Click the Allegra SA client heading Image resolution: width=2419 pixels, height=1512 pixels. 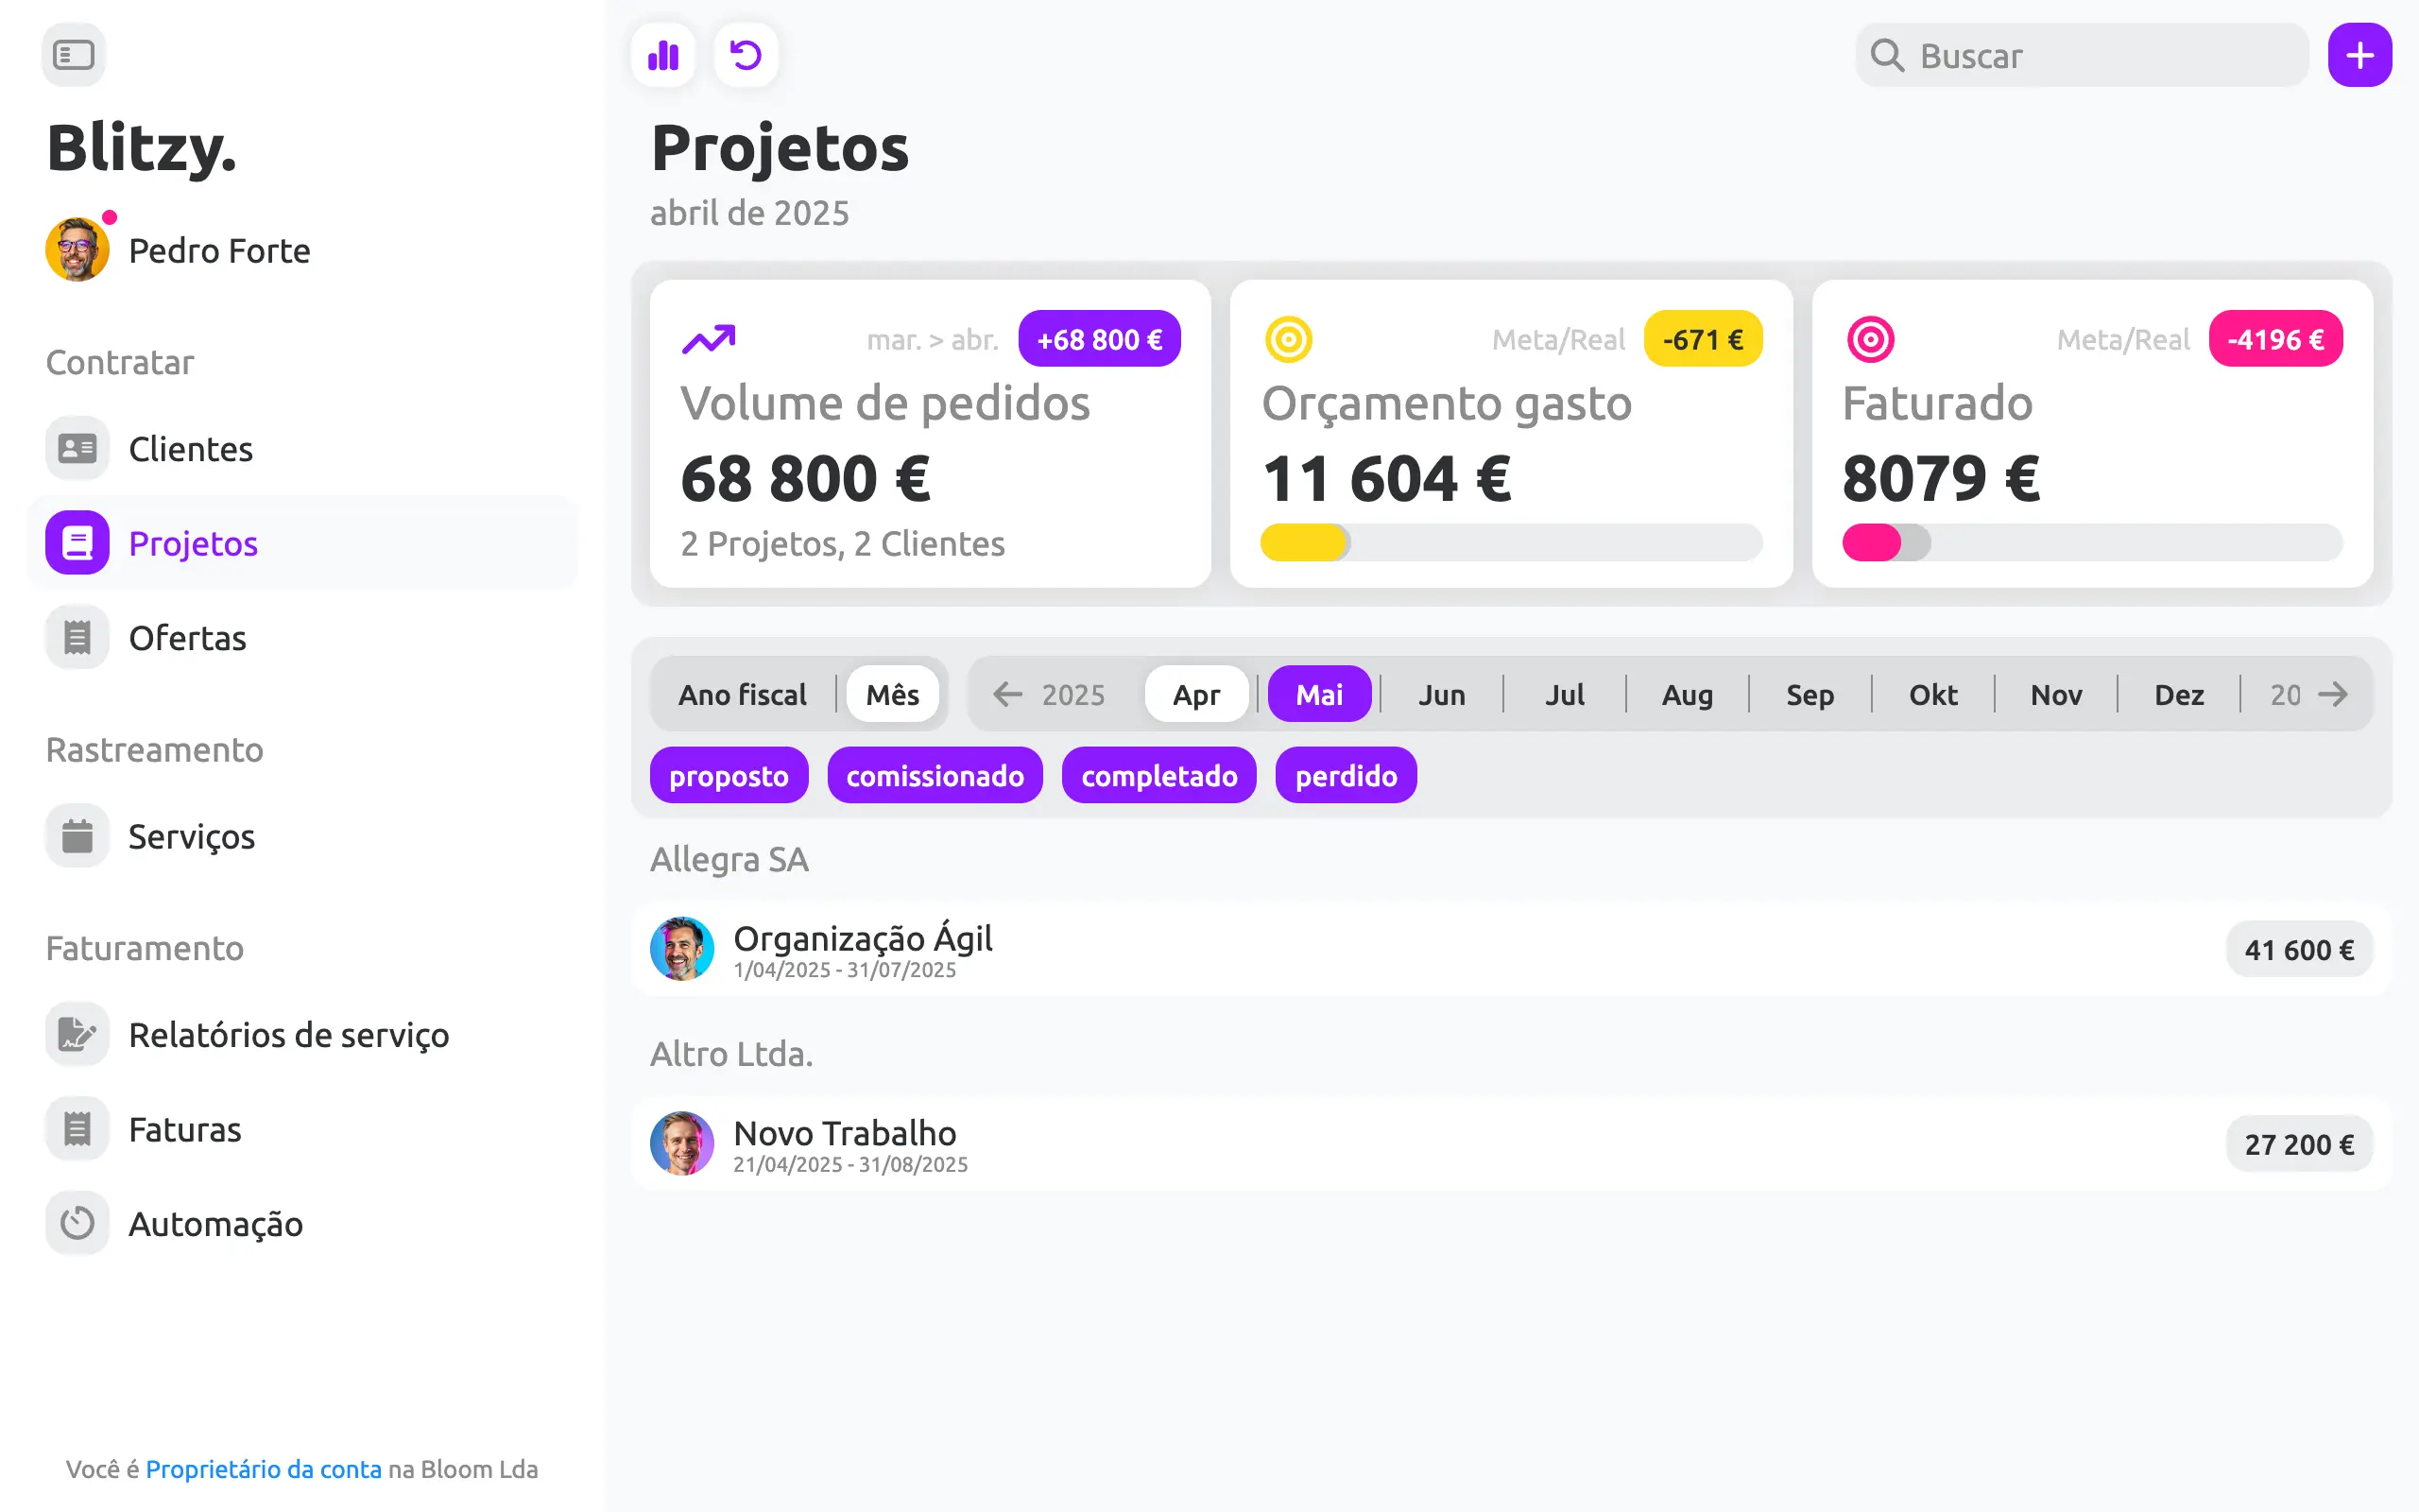pos(729,859)
